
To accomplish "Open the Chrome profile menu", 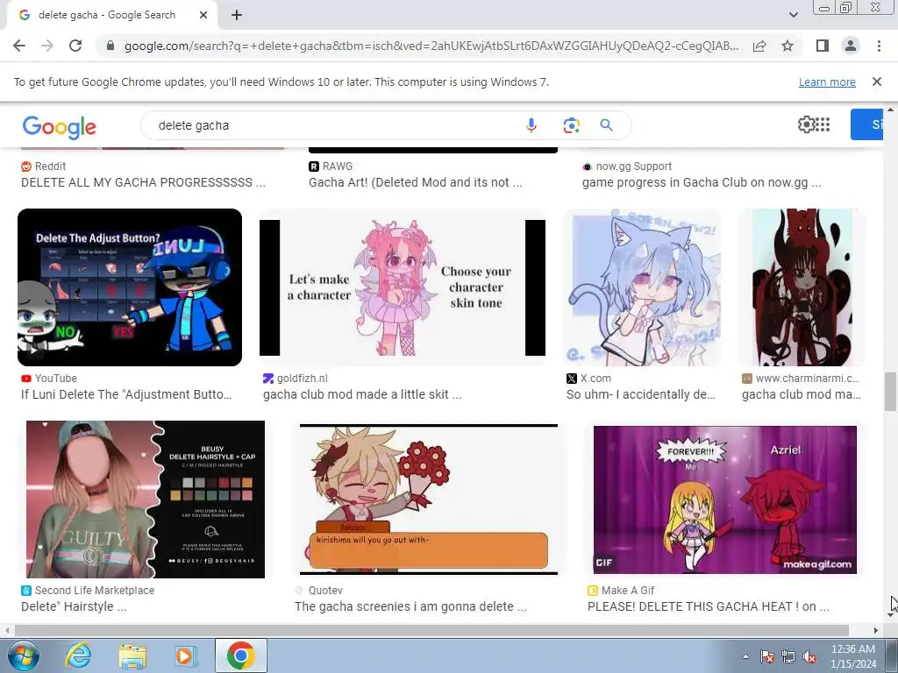I will pos(851,46).
